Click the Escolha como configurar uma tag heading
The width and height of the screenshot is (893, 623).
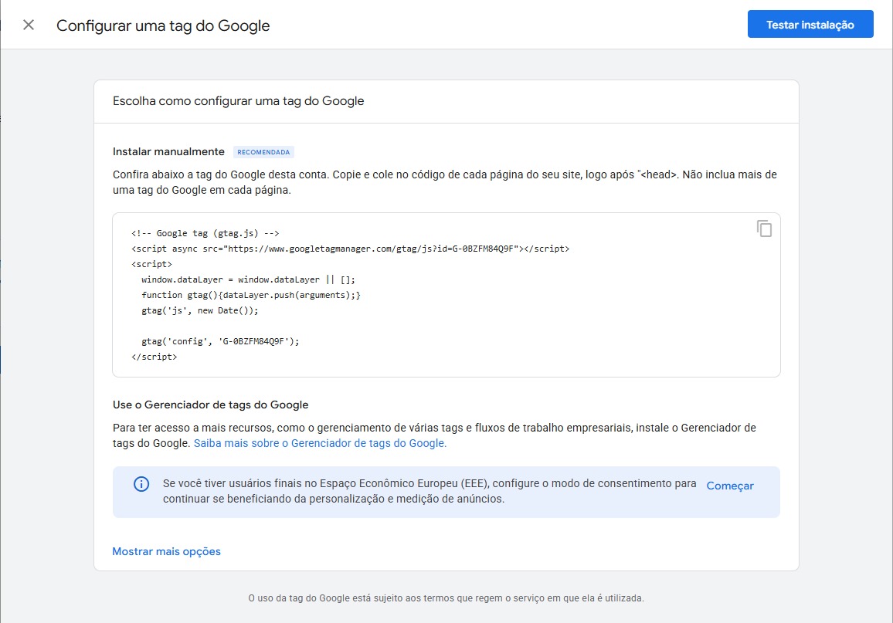(238, 100)
